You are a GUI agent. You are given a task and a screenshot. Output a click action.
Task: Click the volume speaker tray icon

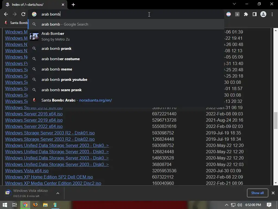pyautogui.click(x=240, y=205)
